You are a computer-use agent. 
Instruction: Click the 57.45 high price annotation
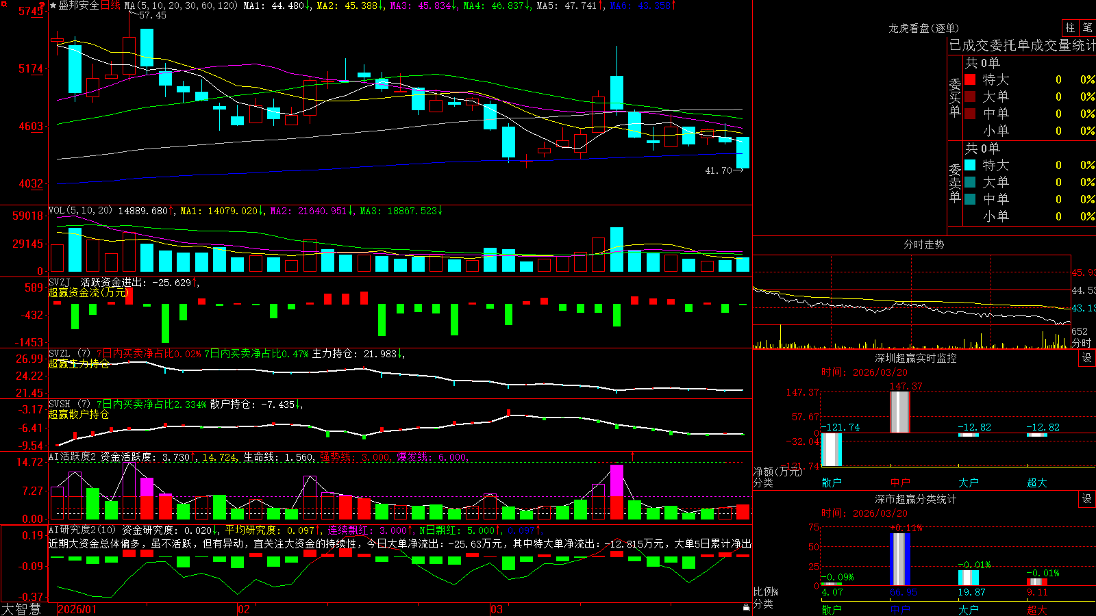(x=152, y=15)
